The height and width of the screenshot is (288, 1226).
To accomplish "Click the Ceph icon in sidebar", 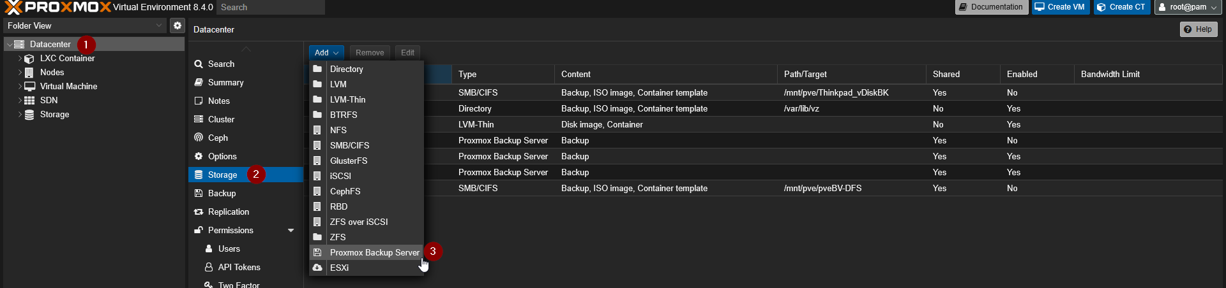I will tap(199, 138).
